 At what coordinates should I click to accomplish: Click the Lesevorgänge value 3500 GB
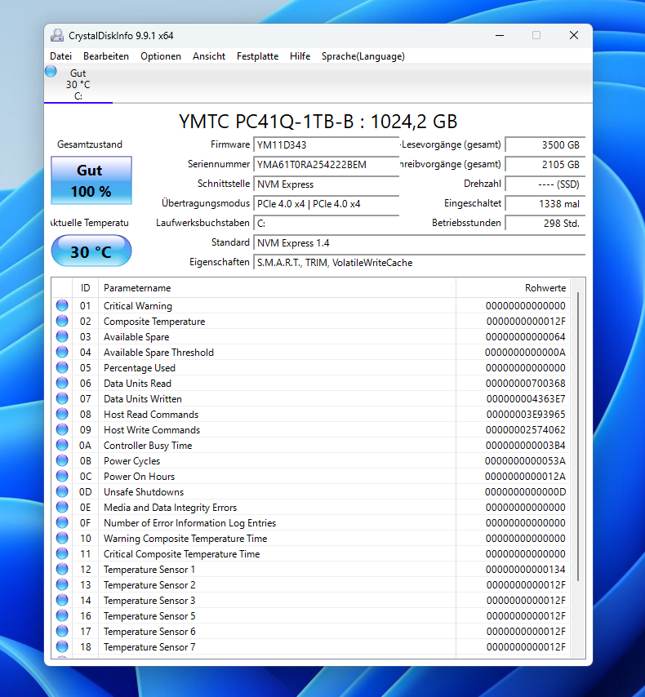coord(545,145)
